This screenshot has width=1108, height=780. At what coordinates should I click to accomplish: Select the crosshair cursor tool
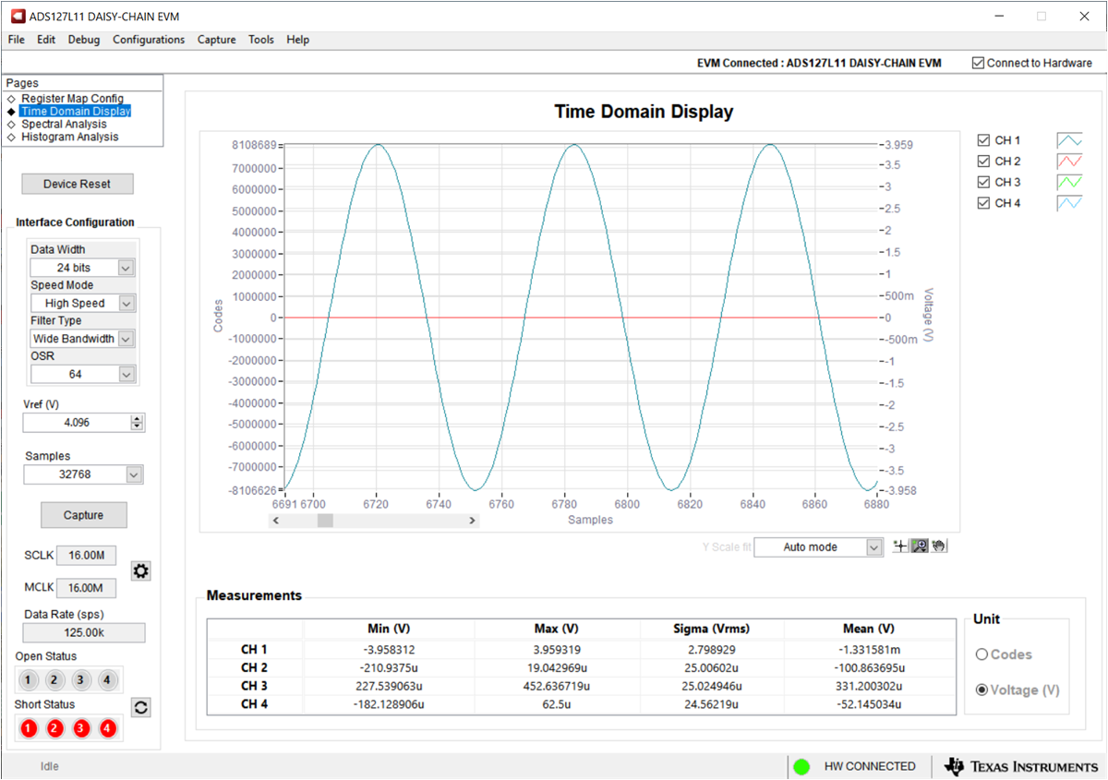pos(899,546)
